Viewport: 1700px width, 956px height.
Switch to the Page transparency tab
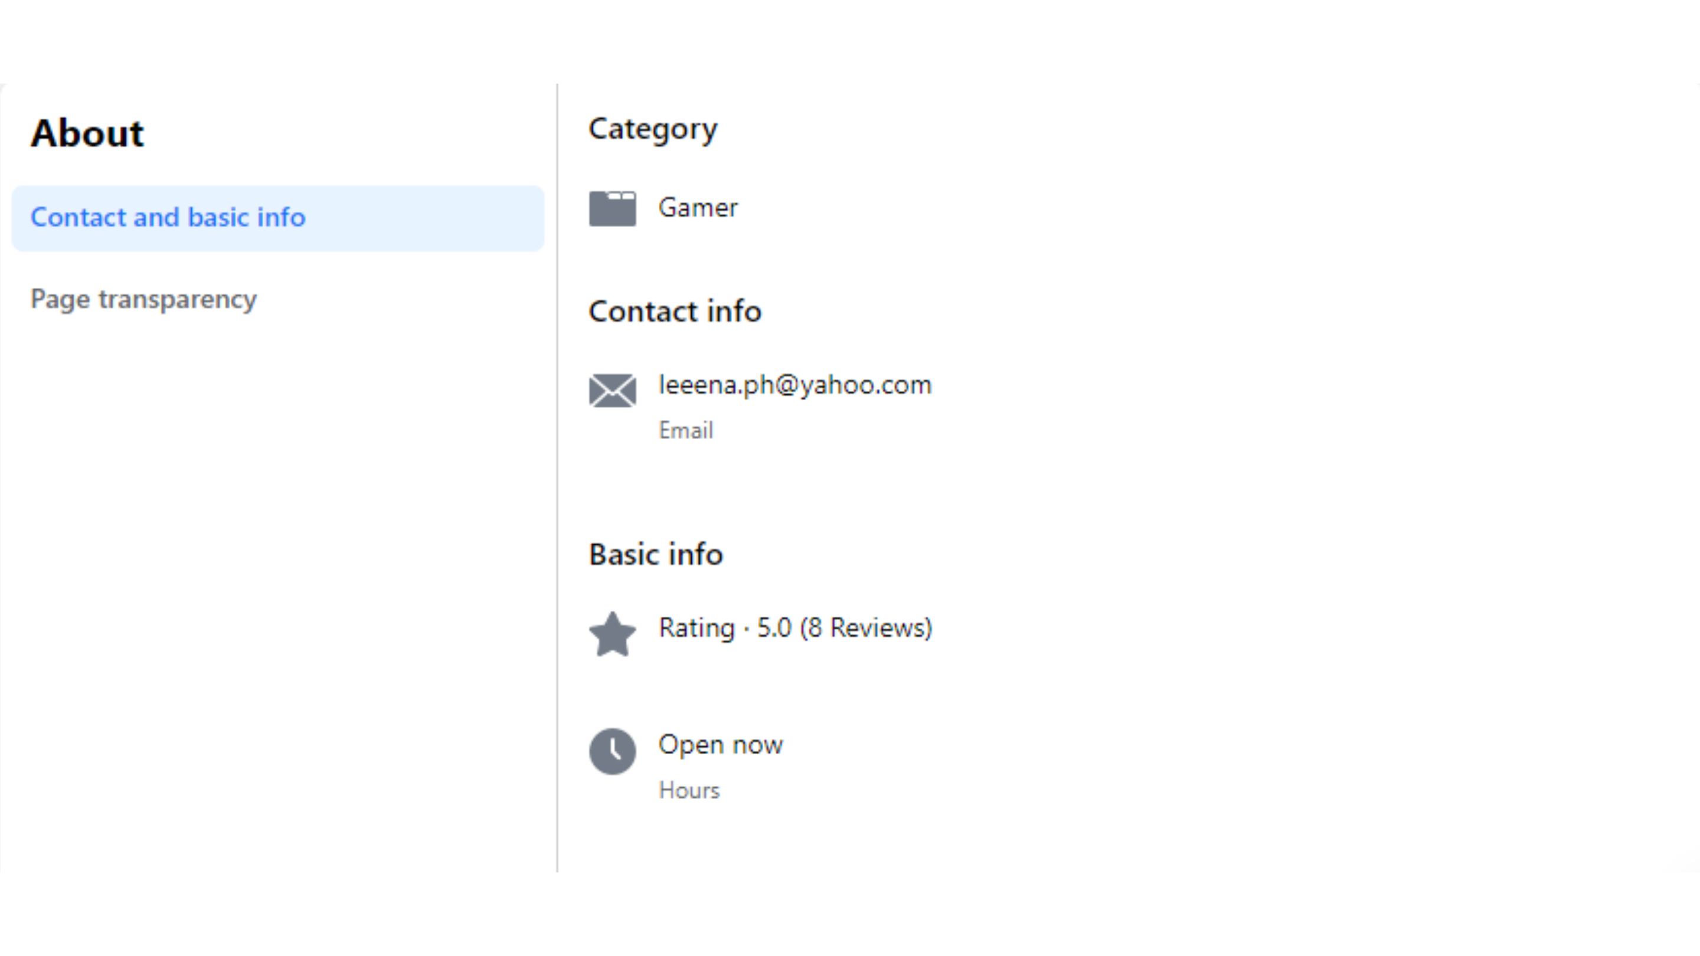[x=143, y=300]
